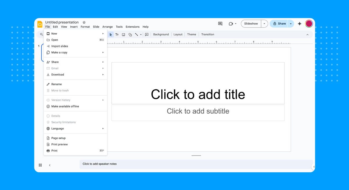Open the Slide menu

point(96,27)
